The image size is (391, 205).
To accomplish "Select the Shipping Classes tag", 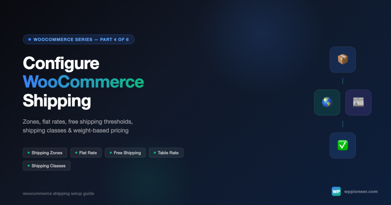I will [46, 166].
